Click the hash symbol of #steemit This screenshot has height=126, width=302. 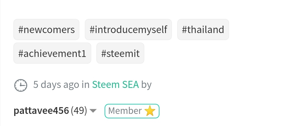coord(104,53)
